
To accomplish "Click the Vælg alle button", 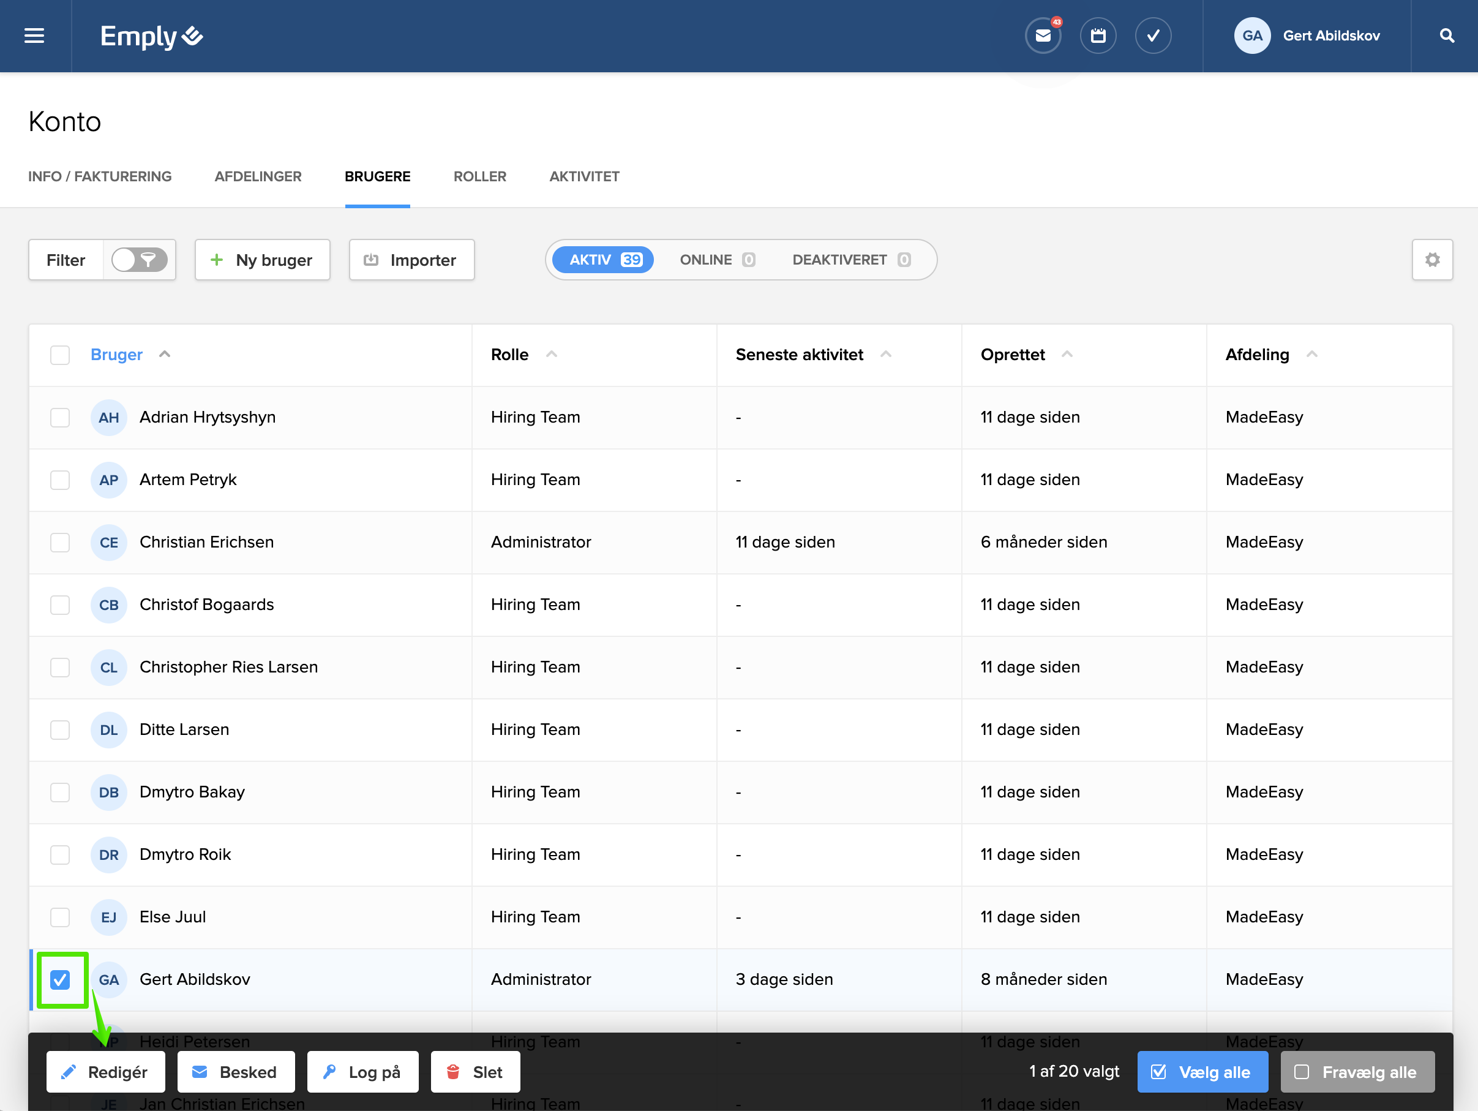I will (x=1201, y=1072).
